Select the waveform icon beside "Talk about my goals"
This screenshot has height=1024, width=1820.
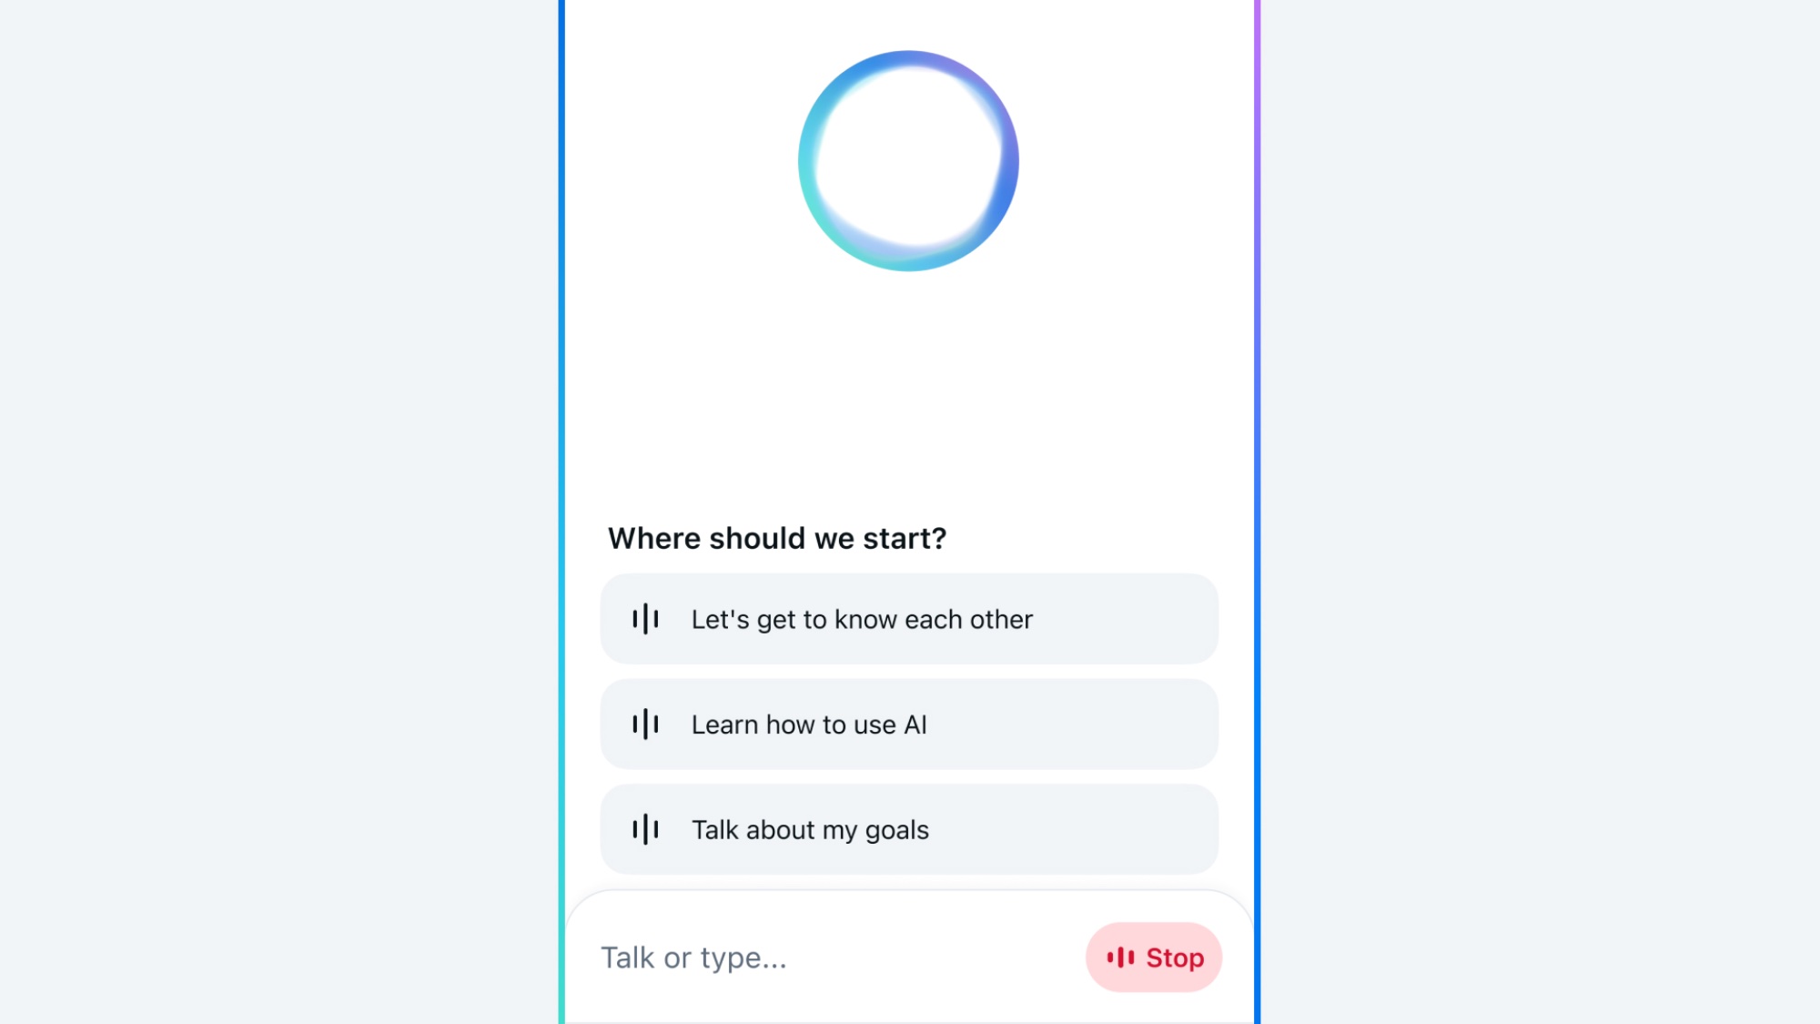click(644, 829)
